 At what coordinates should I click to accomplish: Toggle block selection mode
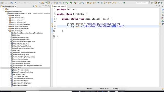click(x=57, y=3)
